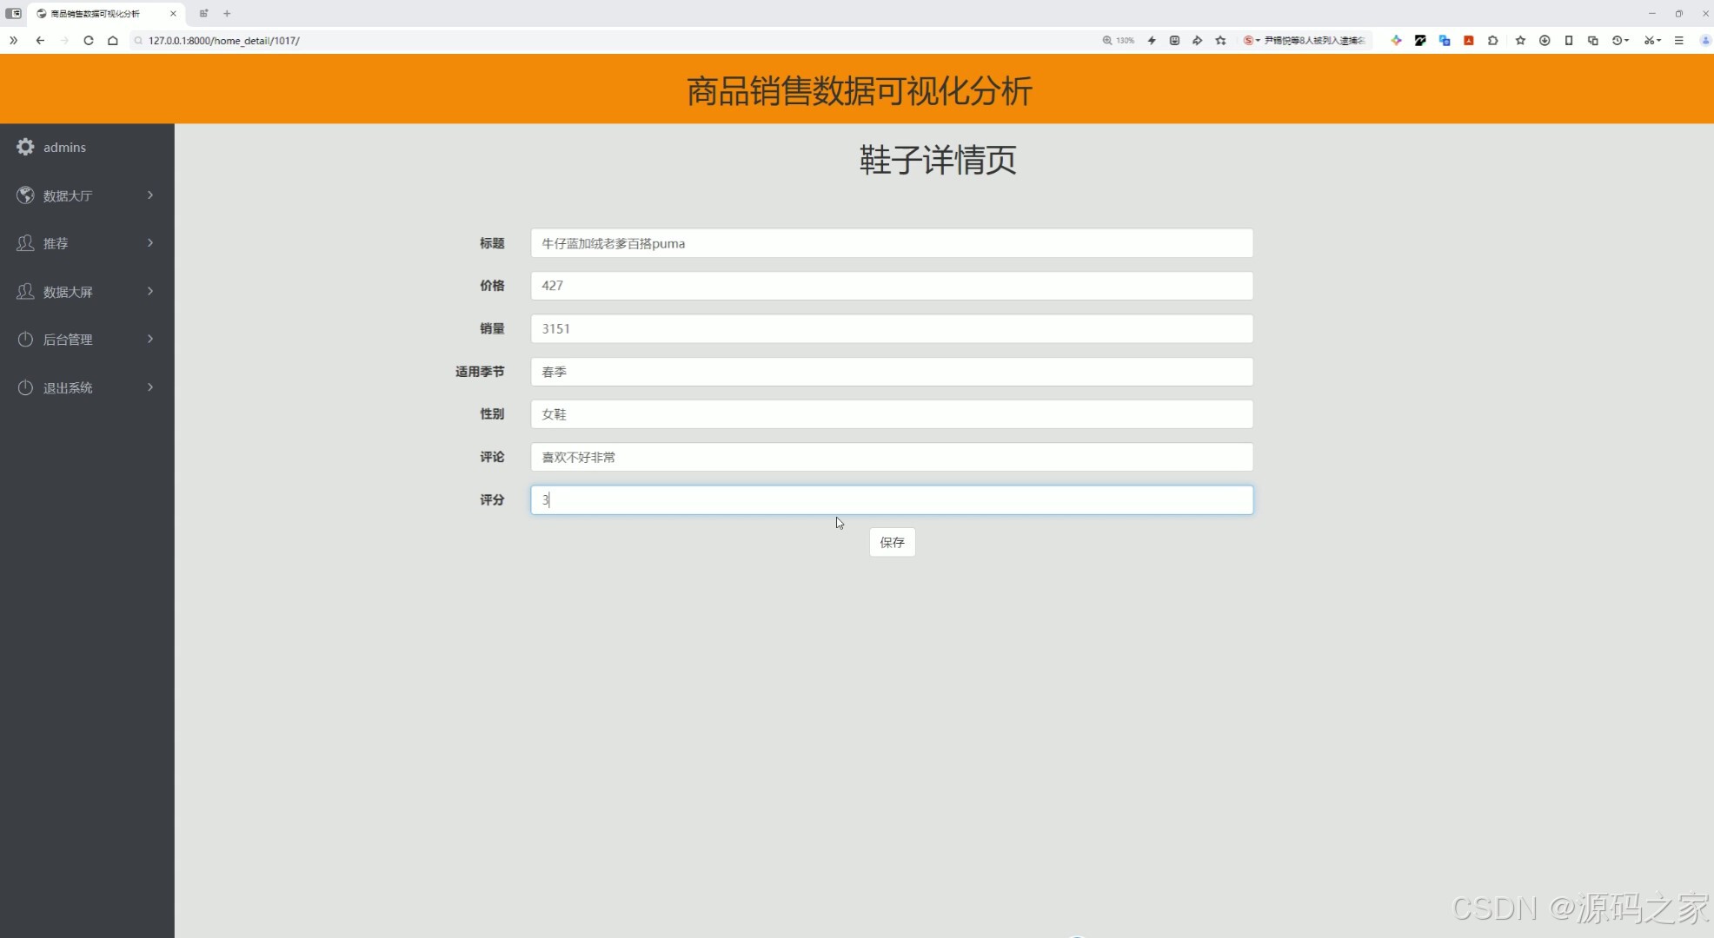Screen dimensions: 1714x938
Task: Click the downloads icon in browser toolbar
Action: pyautogui.click(x=1545, y=41)
